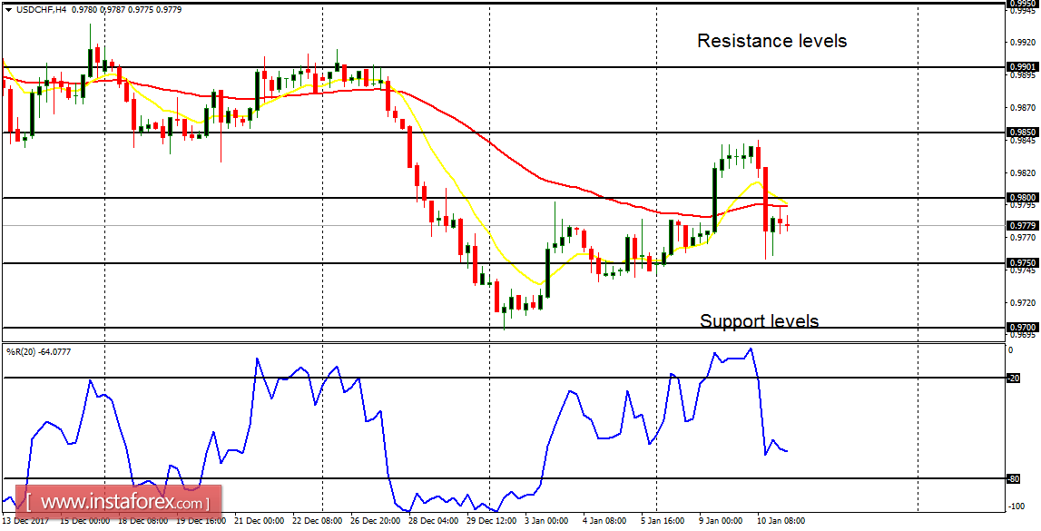Click the 29 Dec 12:00 time label
Screen dimensions: 1041x531
point(491,521)
